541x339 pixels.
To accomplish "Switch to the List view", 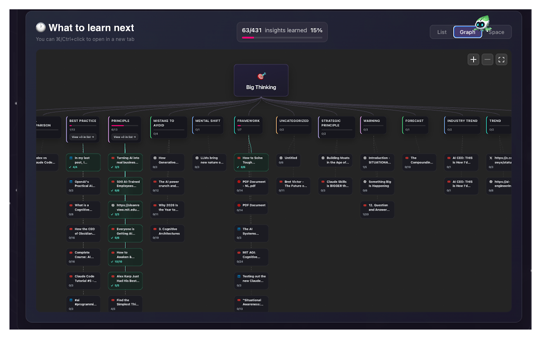I will [442, 32].
